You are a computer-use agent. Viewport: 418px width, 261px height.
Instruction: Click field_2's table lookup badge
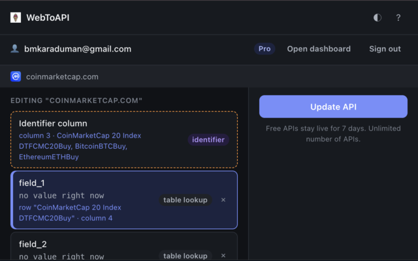tap(185, 256)
